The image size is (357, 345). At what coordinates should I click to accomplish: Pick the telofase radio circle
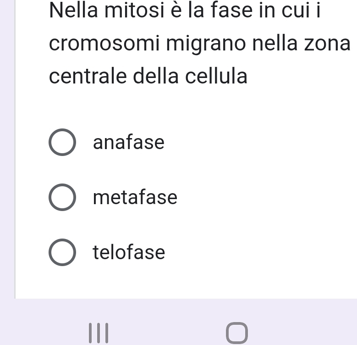(x=62, y=252)
